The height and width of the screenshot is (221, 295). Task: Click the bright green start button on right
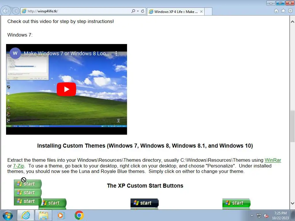[236, 203]
